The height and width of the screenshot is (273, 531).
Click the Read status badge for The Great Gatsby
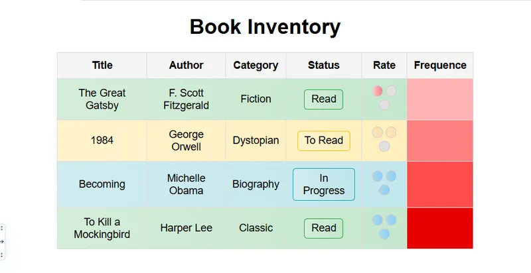tap(323, 99)
